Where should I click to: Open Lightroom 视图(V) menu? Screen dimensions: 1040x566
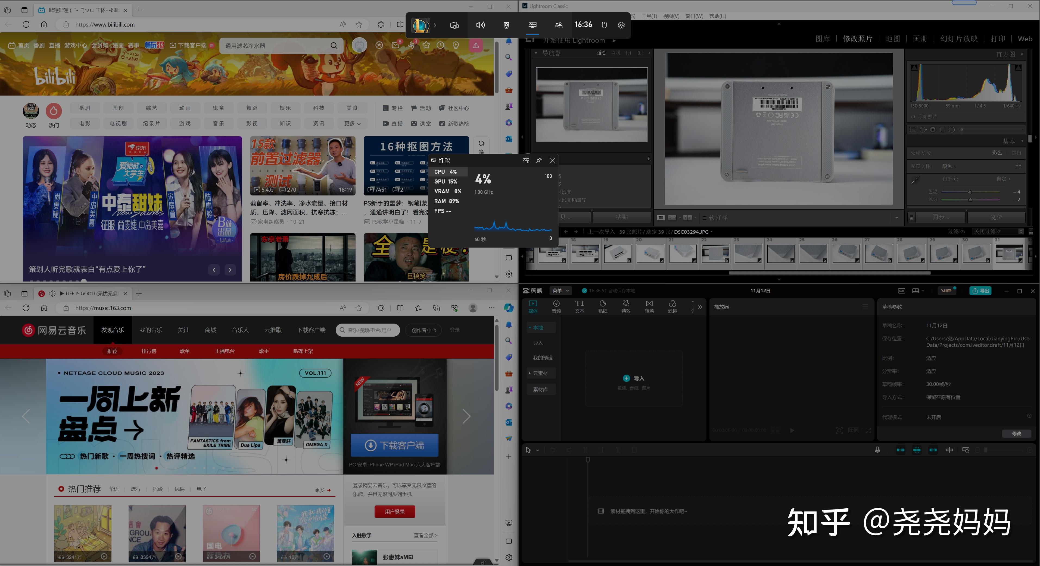pyautogui.click(x=671, y=16)
